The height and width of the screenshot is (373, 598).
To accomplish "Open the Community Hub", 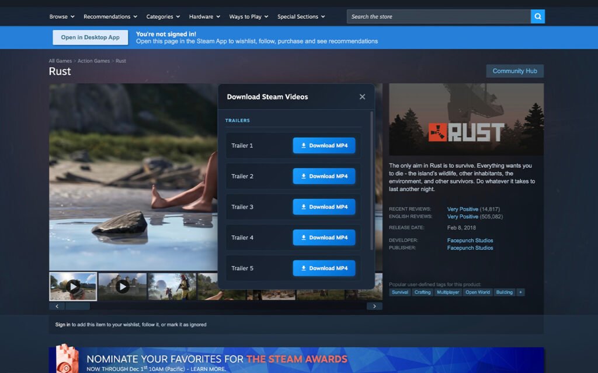I will (515, 71).
